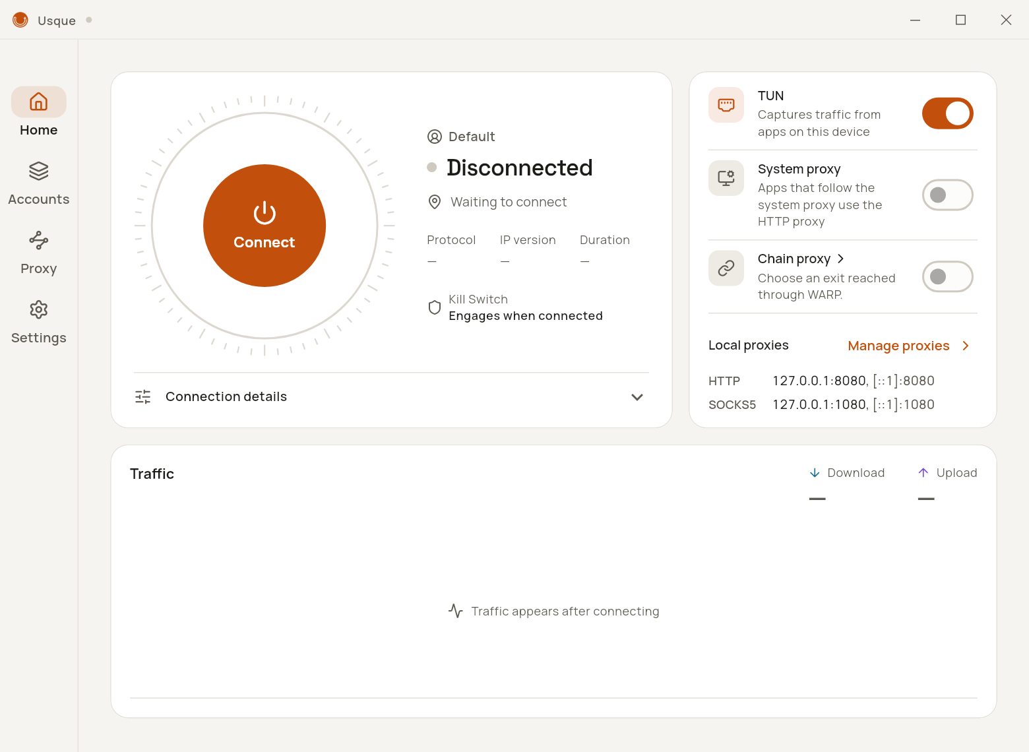Click the Protocol label
Viewport: 1029px width, 752px height.
click(x=451, y=240)
